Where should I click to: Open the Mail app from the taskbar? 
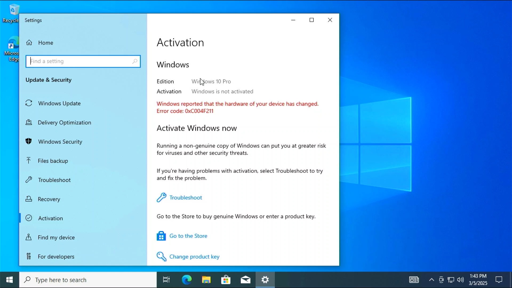[x=246, y=280]
